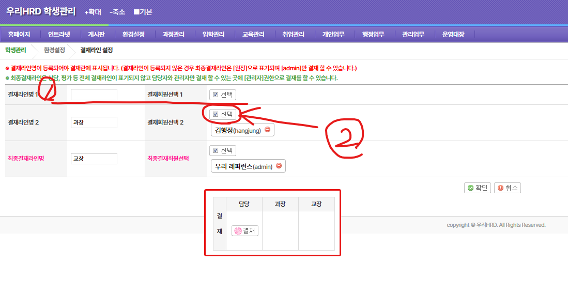The image size is (568, 294).
Task: Click the green check 확인 button
Action: pyautogui.click(x=477, y=188)
